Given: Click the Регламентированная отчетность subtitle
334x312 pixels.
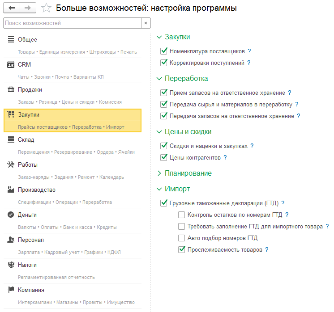Looking at the screenshot, I should pyautogui.click(x=56, y=277).
